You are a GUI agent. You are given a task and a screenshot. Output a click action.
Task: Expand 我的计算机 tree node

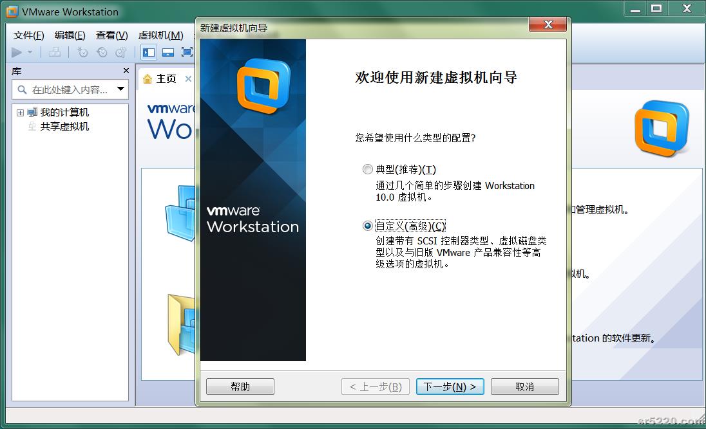coord(20,113)
